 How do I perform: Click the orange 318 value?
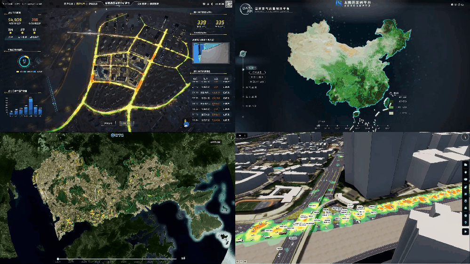point(35,20)
